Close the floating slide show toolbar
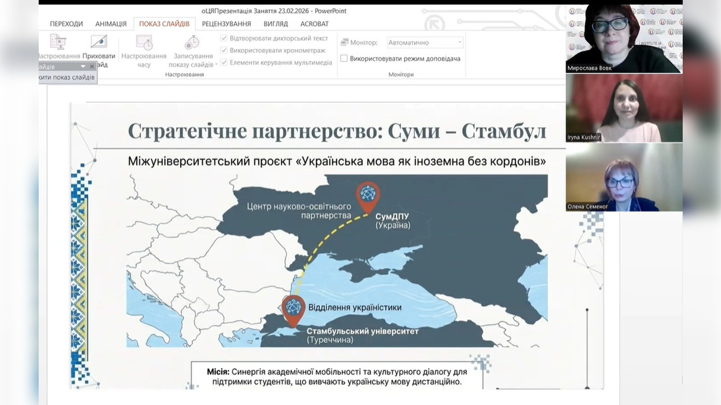Screen dimensions: 721x405 point(92,67)
